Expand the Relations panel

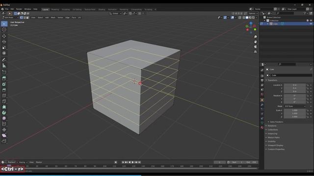point(272,126)
